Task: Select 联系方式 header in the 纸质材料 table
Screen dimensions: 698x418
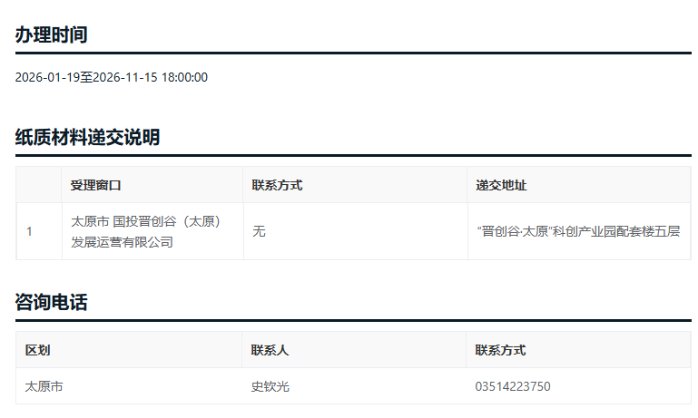Action: pos(277,185)
